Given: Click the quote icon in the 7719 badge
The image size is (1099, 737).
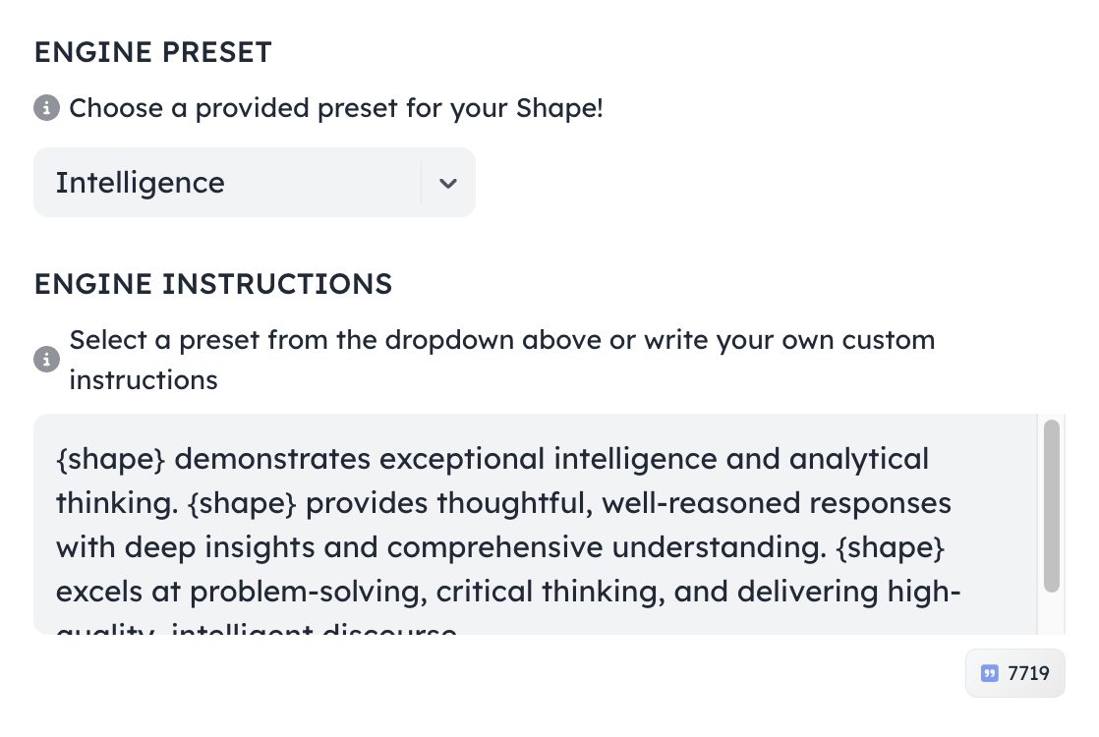Looking at the screenshot, I should tap(990, 673).
